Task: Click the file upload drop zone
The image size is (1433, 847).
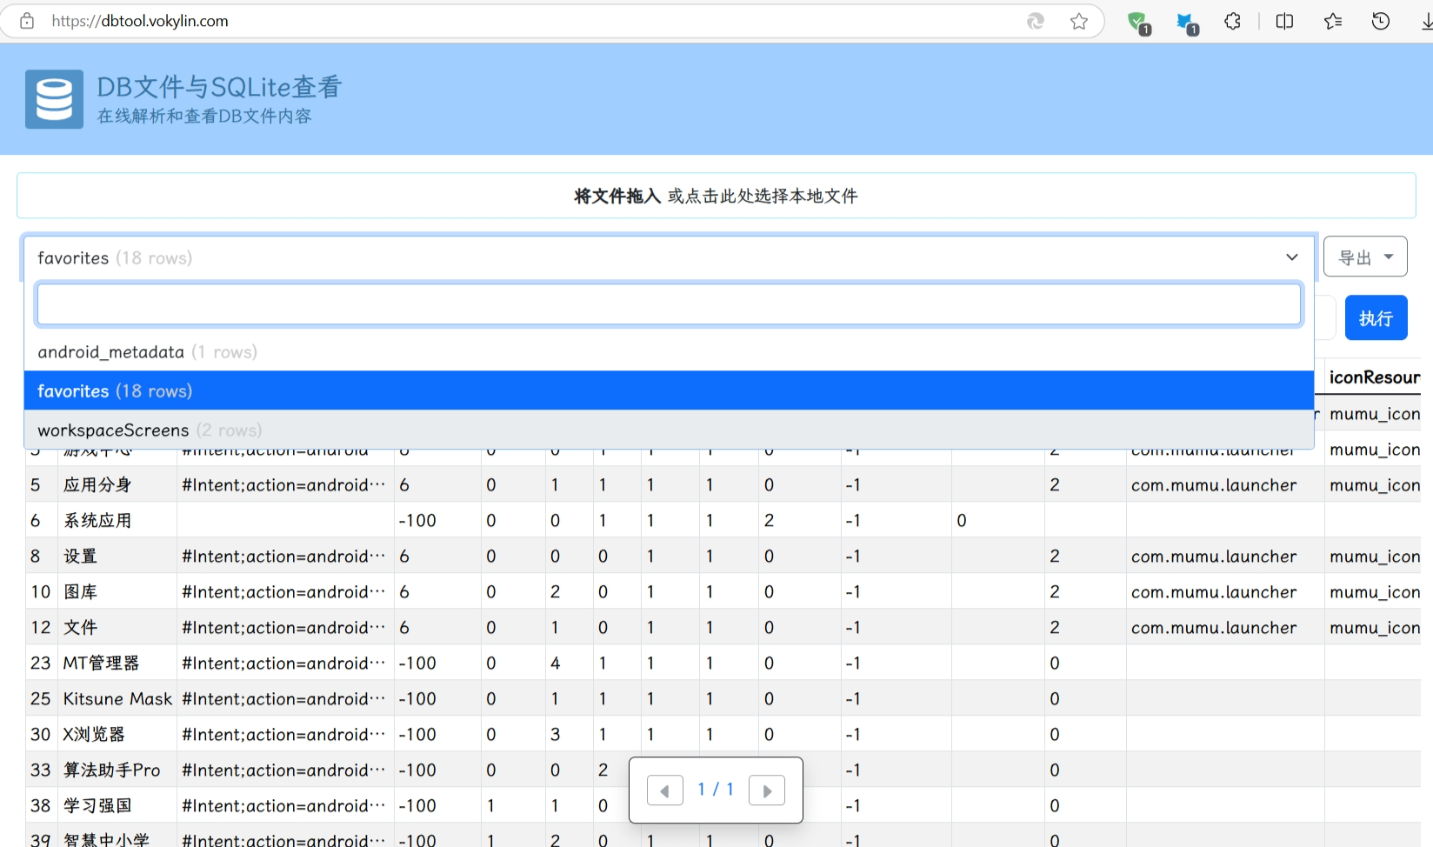Action: (x=716, y=195)
